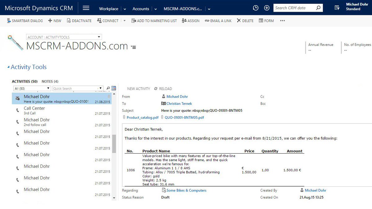The height and width of the screenshot is (209, 372).
Task: Click the Assign command
Action: tap(191, 21)
